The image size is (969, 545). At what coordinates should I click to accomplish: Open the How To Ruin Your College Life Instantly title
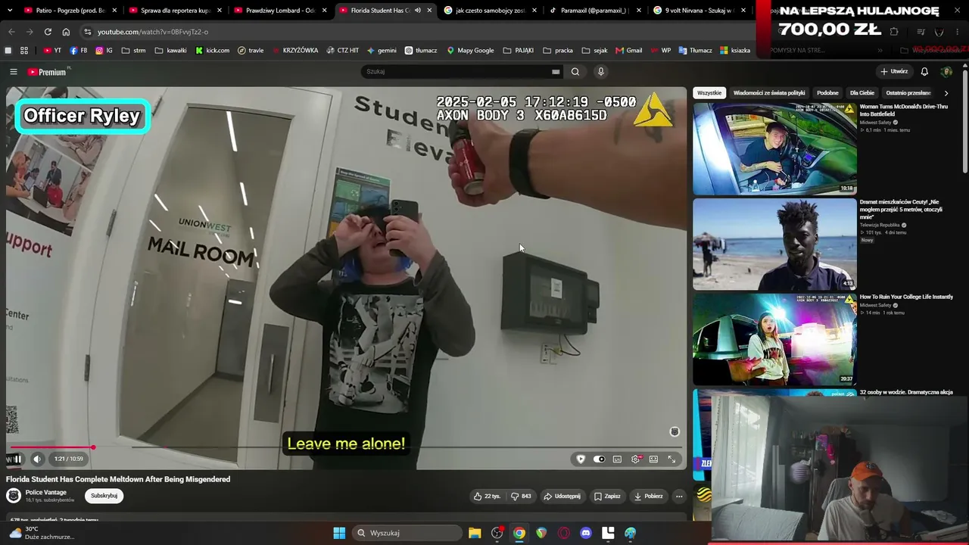pos(906,297)
